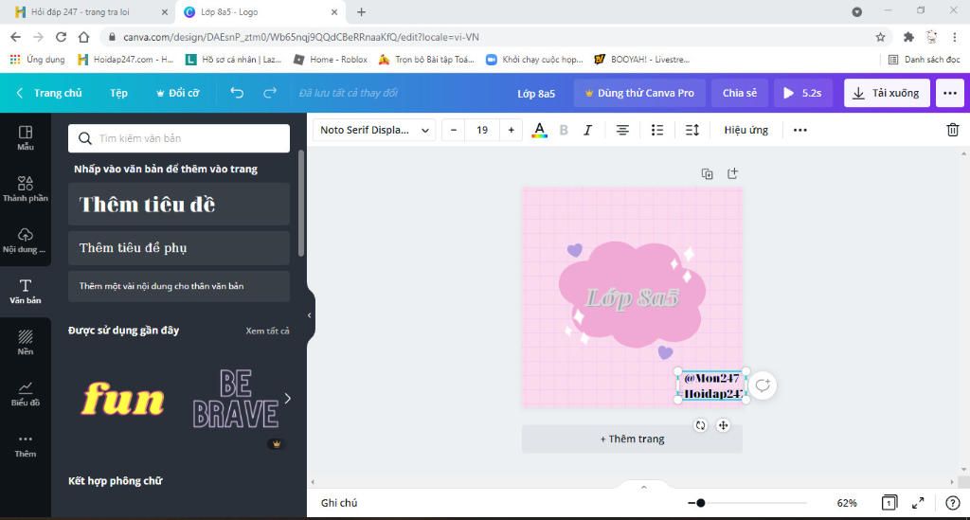The image size is (970, 520).
Task: Open the Tệp menu
Action: (118, 93)
